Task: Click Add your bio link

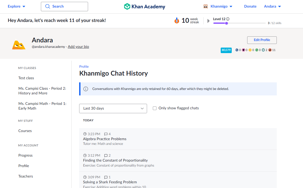Action: click(78, 47)
